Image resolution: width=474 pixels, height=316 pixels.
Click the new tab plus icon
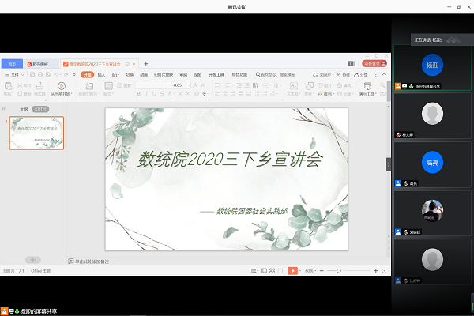145,63
